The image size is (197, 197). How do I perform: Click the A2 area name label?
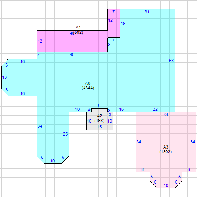point(99,116)
